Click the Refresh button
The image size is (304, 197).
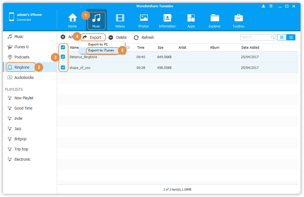[144, 38]
